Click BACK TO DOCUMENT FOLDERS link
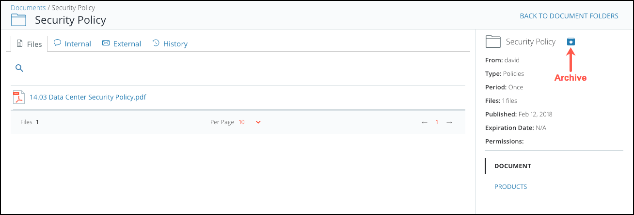The width and height of the screenshot is (634, 215). [x=569, y=16]
